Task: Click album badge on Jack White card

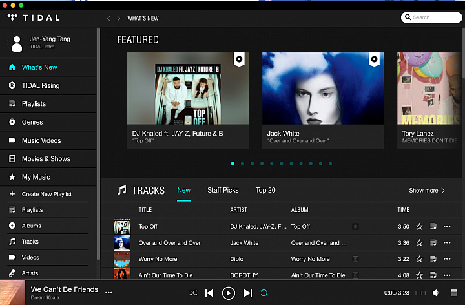Action: pos(374,59)
